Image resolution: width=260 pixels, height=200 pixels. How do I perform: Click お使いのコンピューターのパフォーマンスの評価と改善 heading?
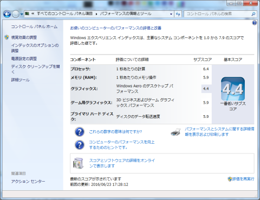(x=116, y=28)
